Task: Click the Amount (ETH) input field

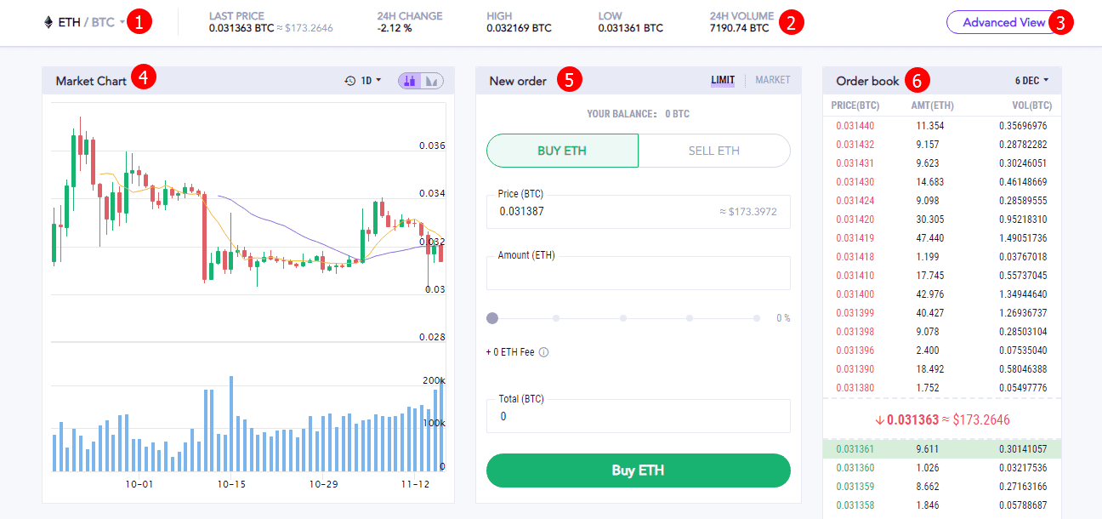Action: (x=638, y=274)
